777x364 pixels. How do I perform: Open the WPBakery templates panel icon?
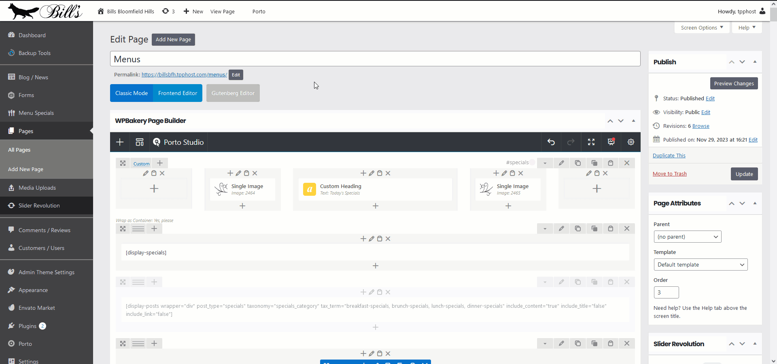click(x=139, y=142)
